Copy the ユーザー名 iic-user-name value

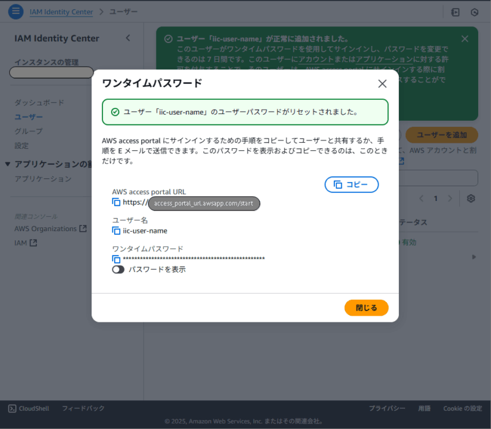(116, 231)
